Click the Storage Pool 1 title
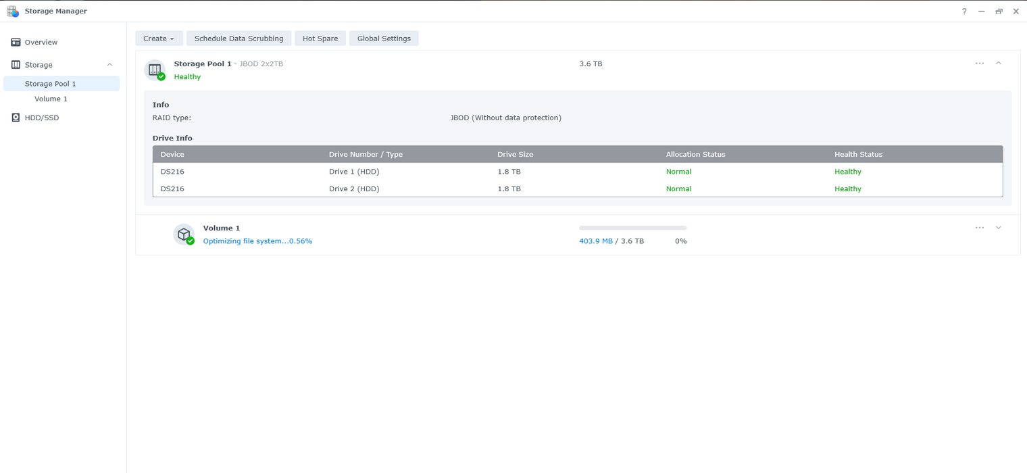The image size is (1027, 473). [x=203, y=64]
